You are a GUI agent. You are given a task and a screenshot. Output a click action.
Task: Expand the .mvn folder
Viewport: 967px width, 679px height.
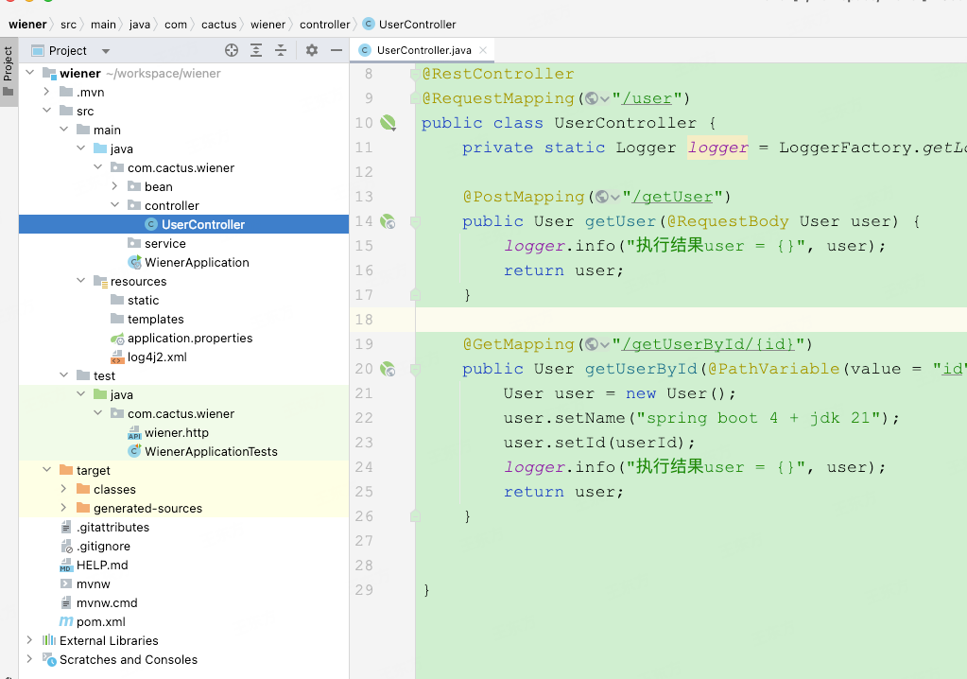point(47,92)
